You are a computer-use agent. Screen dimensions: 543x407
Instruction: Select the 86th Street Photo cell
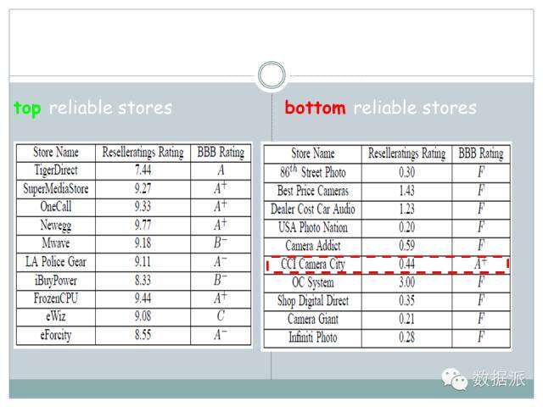[x=312, y=172]
